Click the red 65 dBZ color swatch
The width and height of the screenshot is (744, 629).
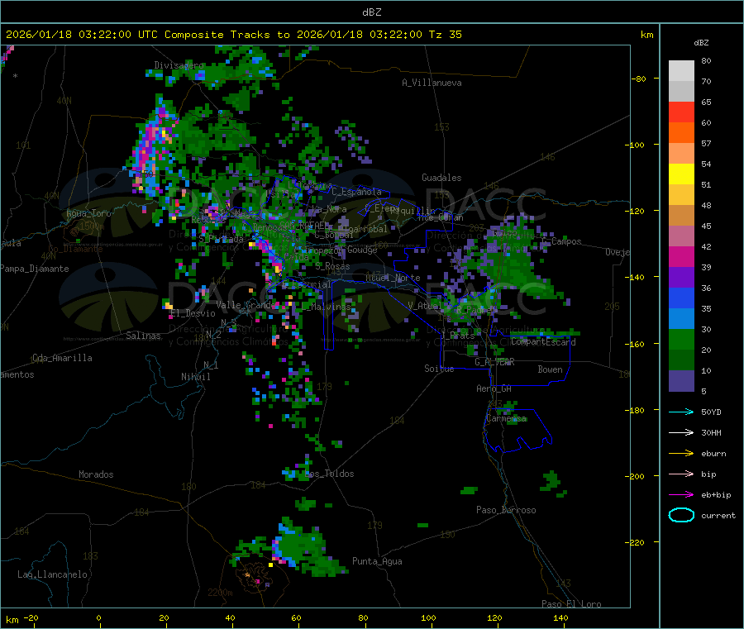tap(681, 112)
